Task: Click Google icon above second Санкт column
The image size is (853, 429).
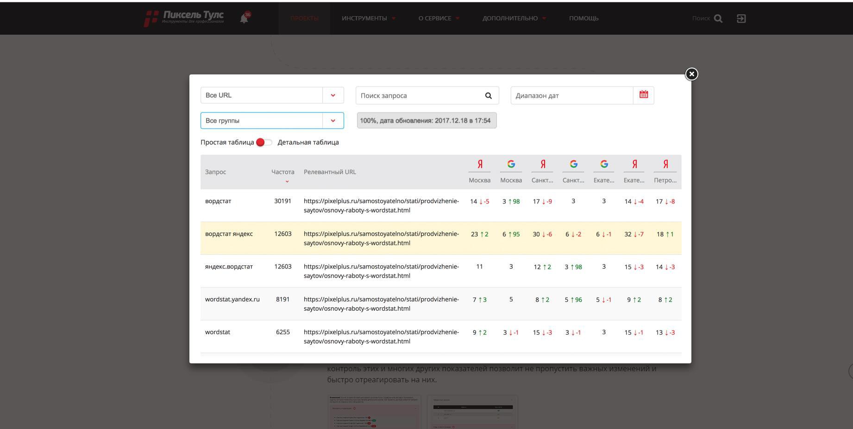Action: pyautogui.click(x=573, y=164)
